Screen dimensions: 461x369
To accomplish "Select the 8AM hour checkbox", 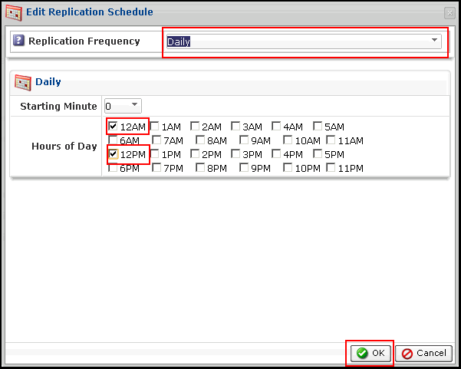I will pos(200,140).
